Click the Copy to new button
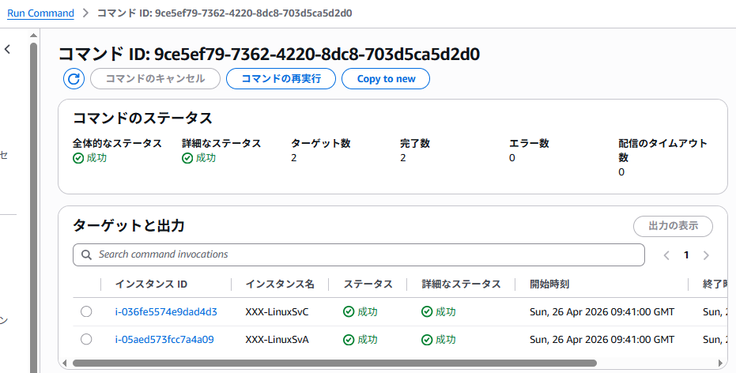Image resolution: width=736 pixels, height=373 pixels. coord(386,79)
